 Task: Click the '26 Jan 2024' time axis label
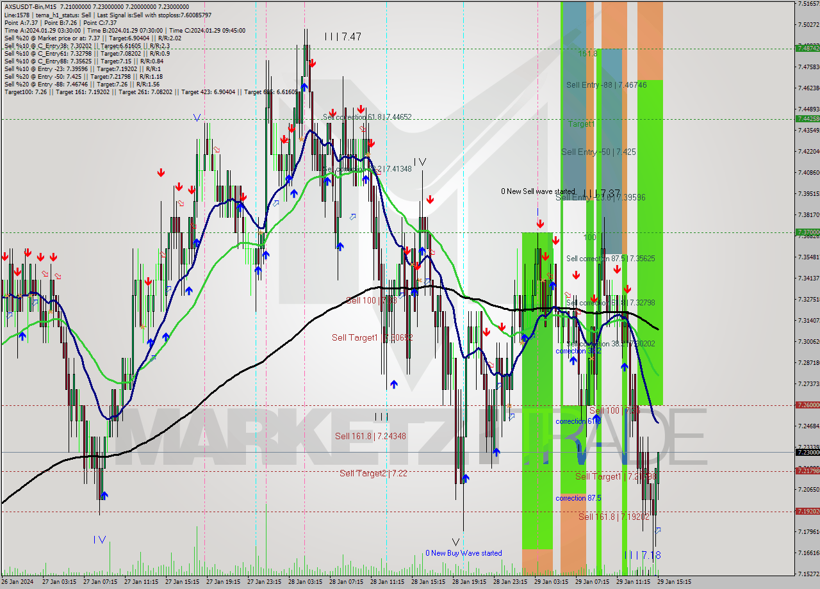click(16, 582)
